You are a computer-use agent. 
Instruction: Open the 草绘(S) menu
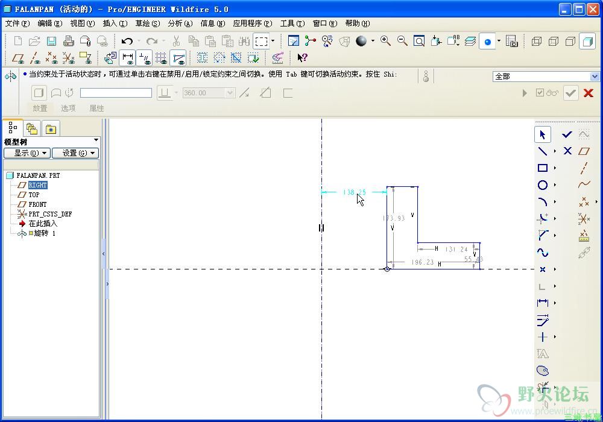(148, 24)
